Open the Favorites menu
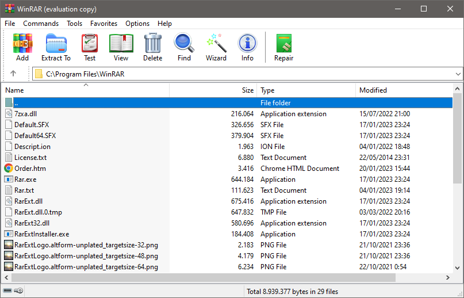Screen dimensions: 464x298 tap(103, 24)
